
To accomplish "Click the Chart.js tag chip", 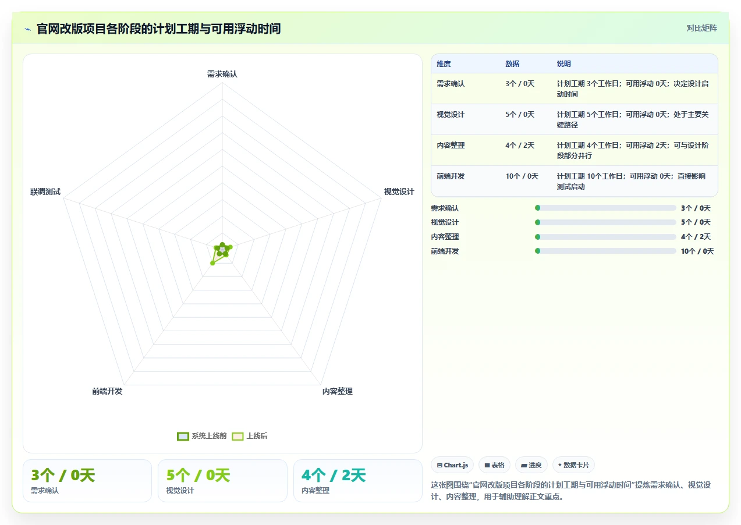I will [452, 465].
